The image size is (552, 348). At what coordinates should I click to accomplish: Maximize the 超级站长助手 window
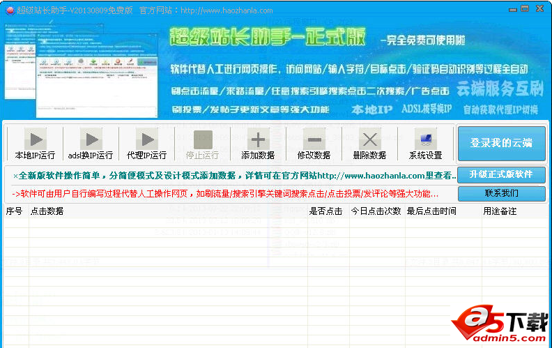click(x=525, y=8)
